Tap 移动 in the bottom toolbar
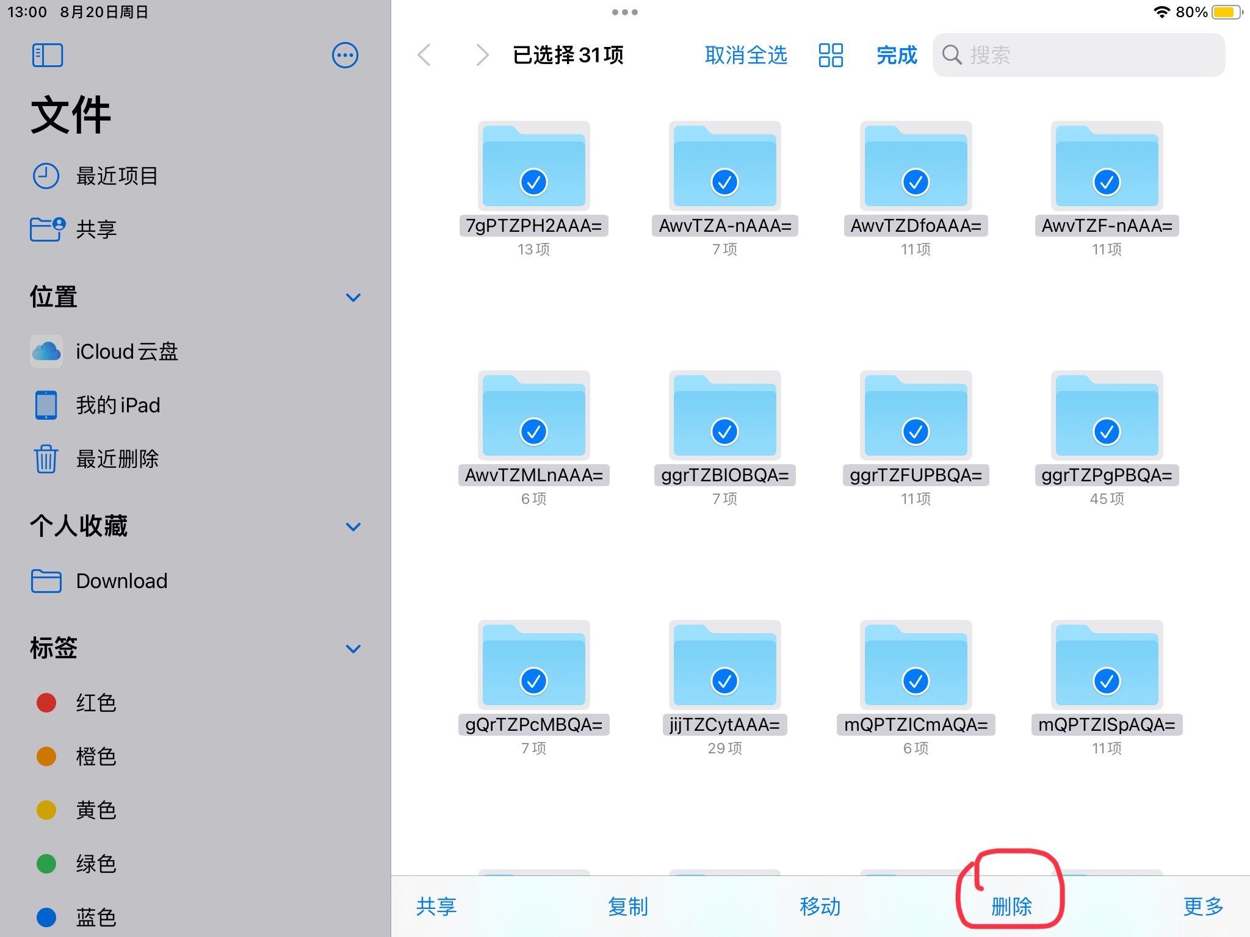 click(x=820, y=906)
